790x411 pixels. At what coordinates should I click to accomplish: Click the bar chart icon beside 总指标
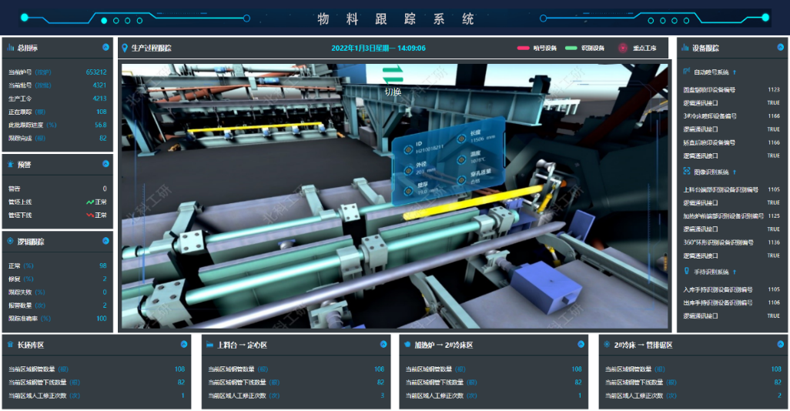[11, 48]
